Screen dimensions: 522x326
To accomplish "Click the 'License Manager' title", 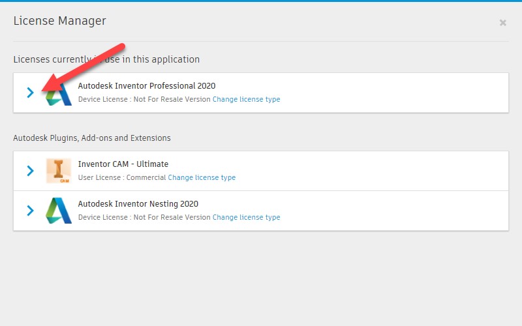I will coord(59,21).
